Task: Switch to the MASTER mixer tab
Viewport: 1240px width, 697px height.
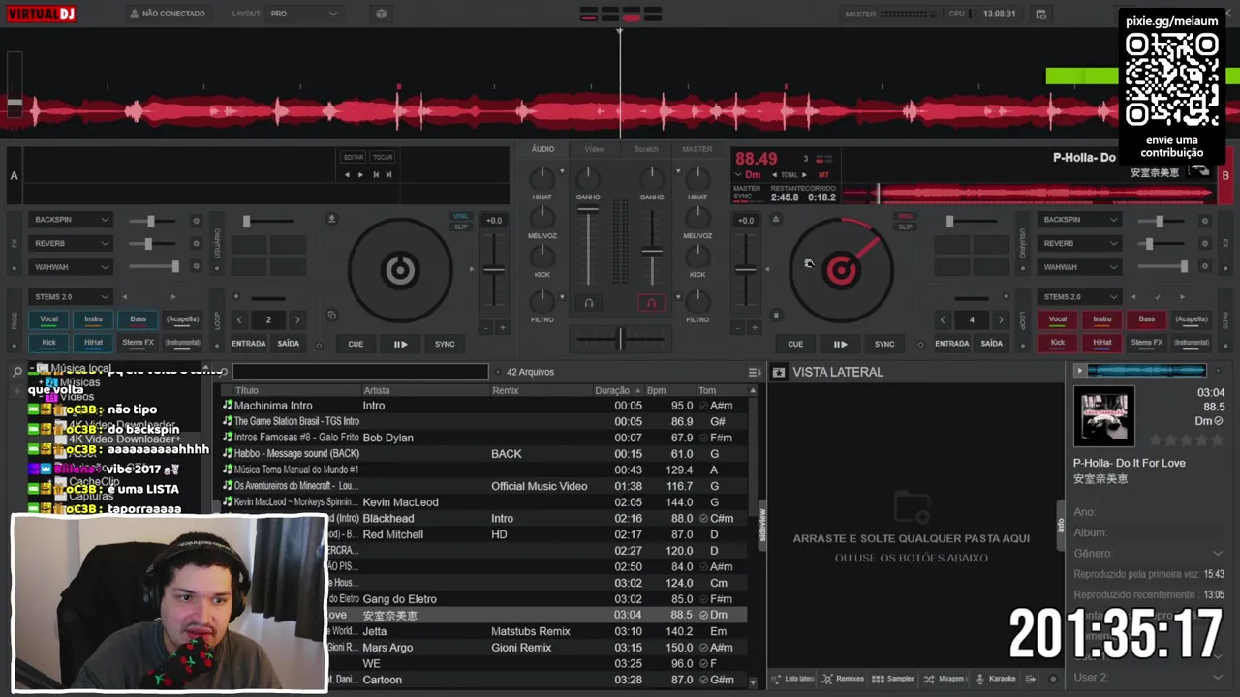Action: 697,149
